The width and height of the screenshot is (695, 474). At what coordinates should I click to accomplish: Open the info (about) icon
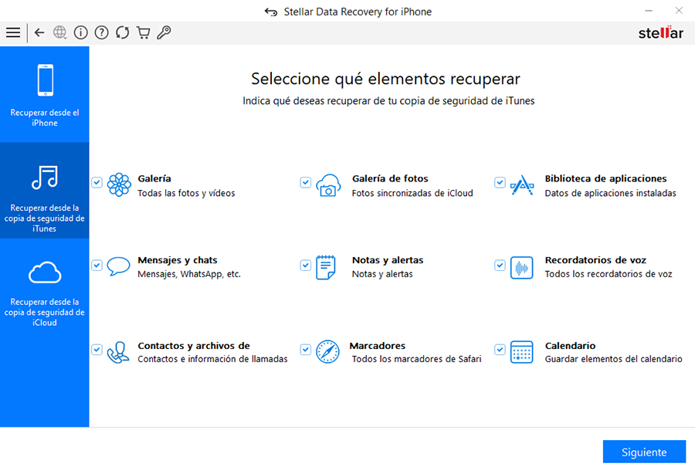80,32
